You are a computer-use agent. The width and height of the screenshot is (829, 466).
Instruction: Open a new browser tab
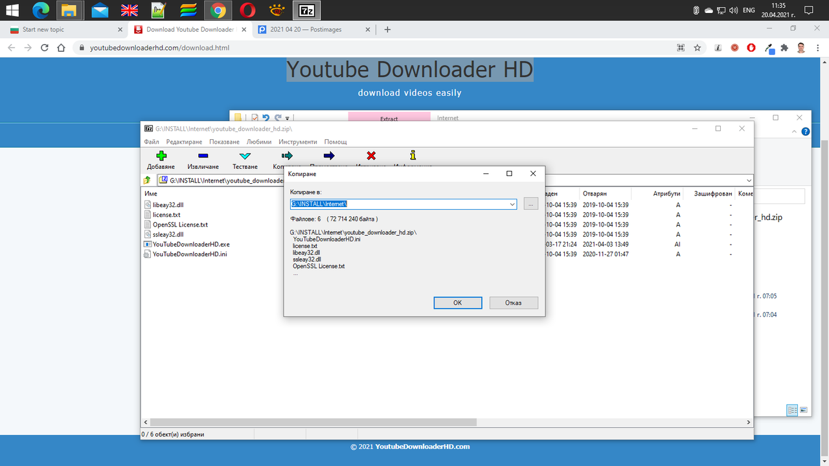pyautogui.click(x=387, y=29)
